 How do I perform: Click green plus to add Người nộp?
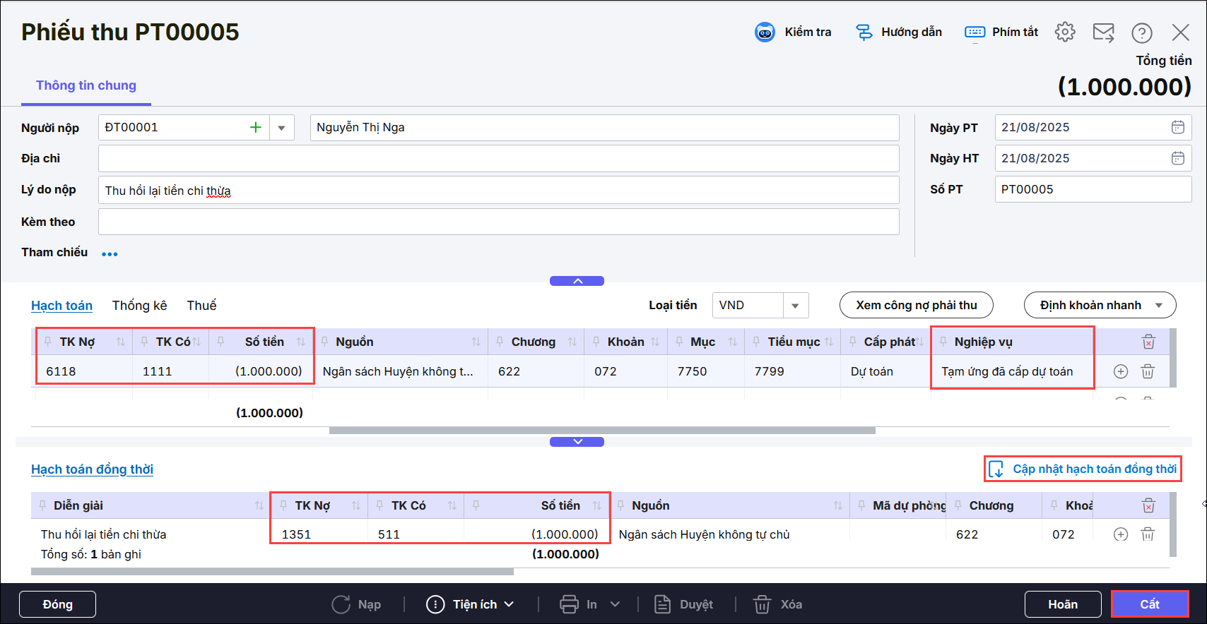click(255, 128)
